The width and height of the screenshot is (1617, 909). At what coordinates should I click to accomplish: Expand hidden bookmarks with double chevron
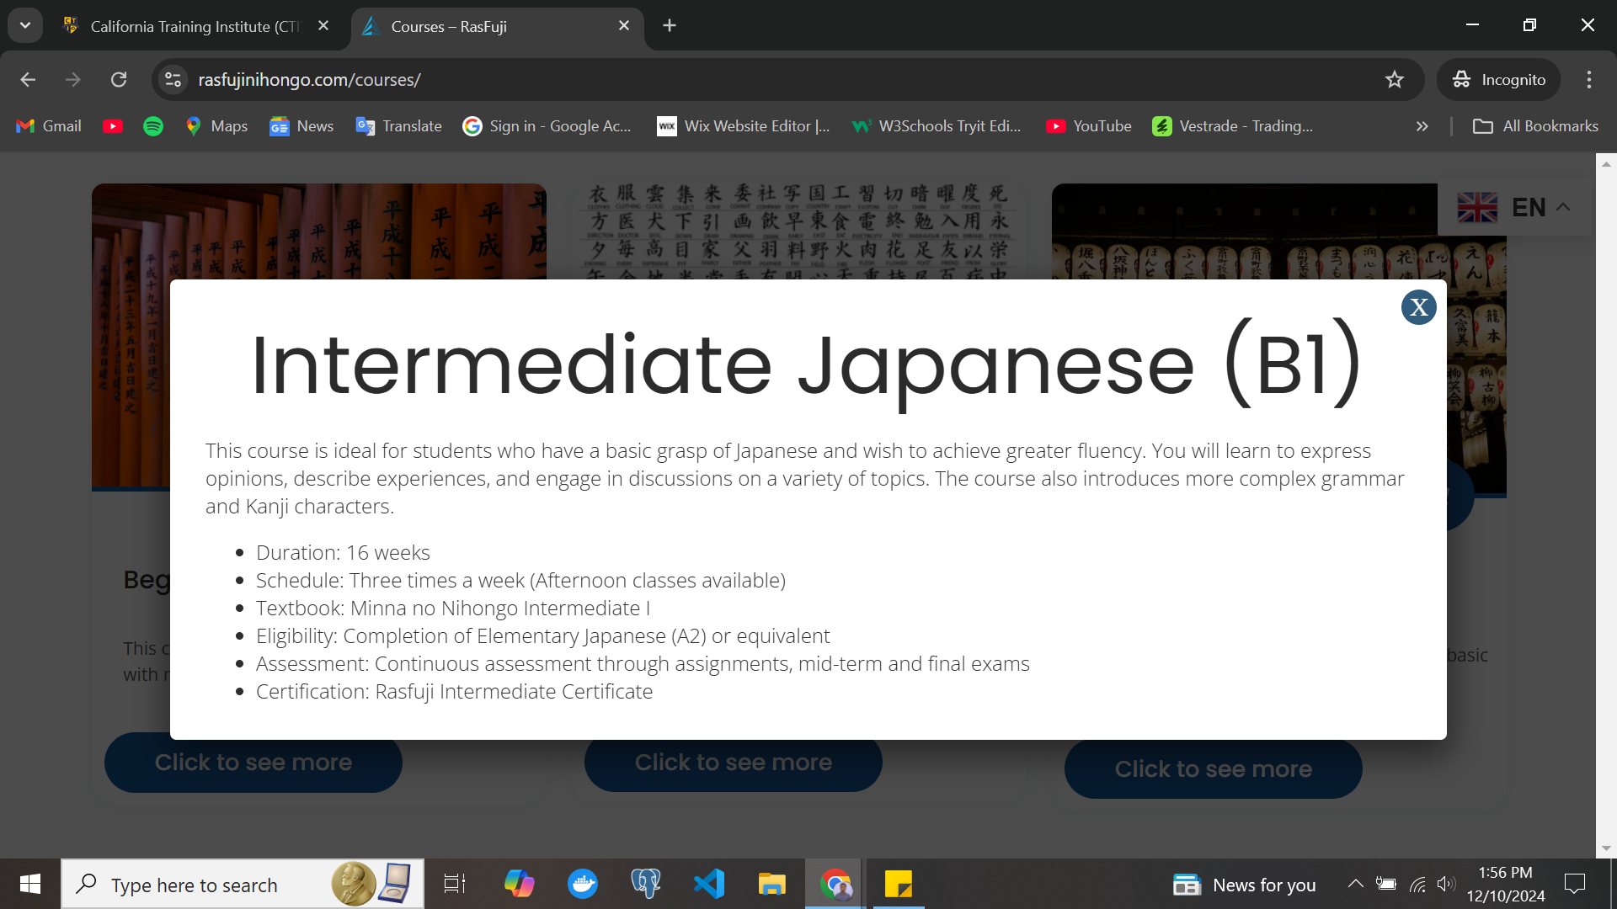pyautogui.click(x=1422, y=126)
